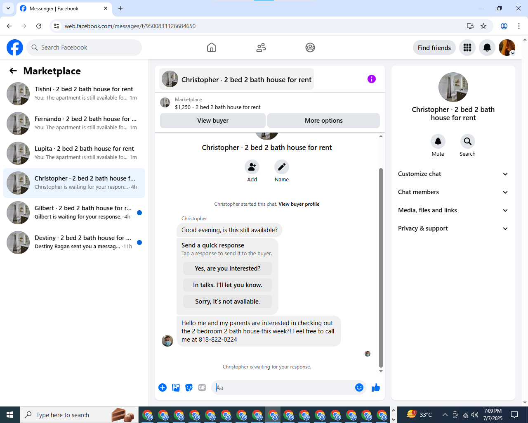Expand Privacy & support section
The image size is (528, 423).
(453, 228)
